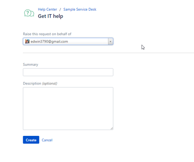Click the Description field label
The height and width of the screenshot is (162, 194).
pos(32,83)
